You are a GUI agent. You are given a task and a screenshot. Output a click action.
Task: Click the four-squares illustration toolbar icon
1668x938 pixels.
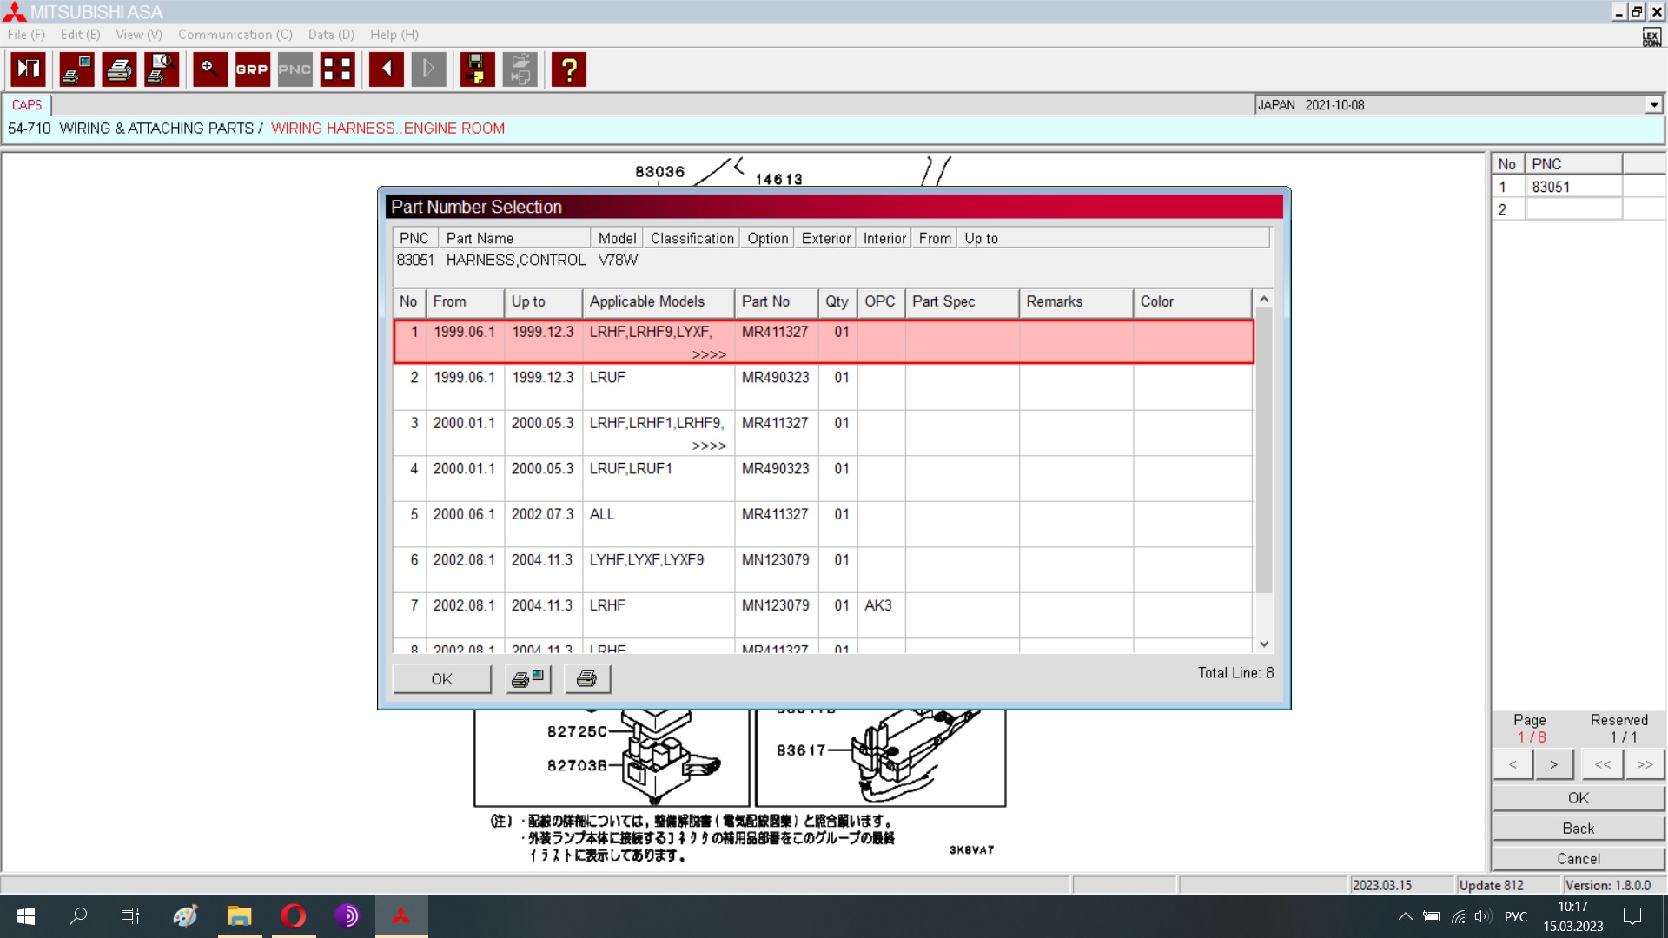click(337, 69)
